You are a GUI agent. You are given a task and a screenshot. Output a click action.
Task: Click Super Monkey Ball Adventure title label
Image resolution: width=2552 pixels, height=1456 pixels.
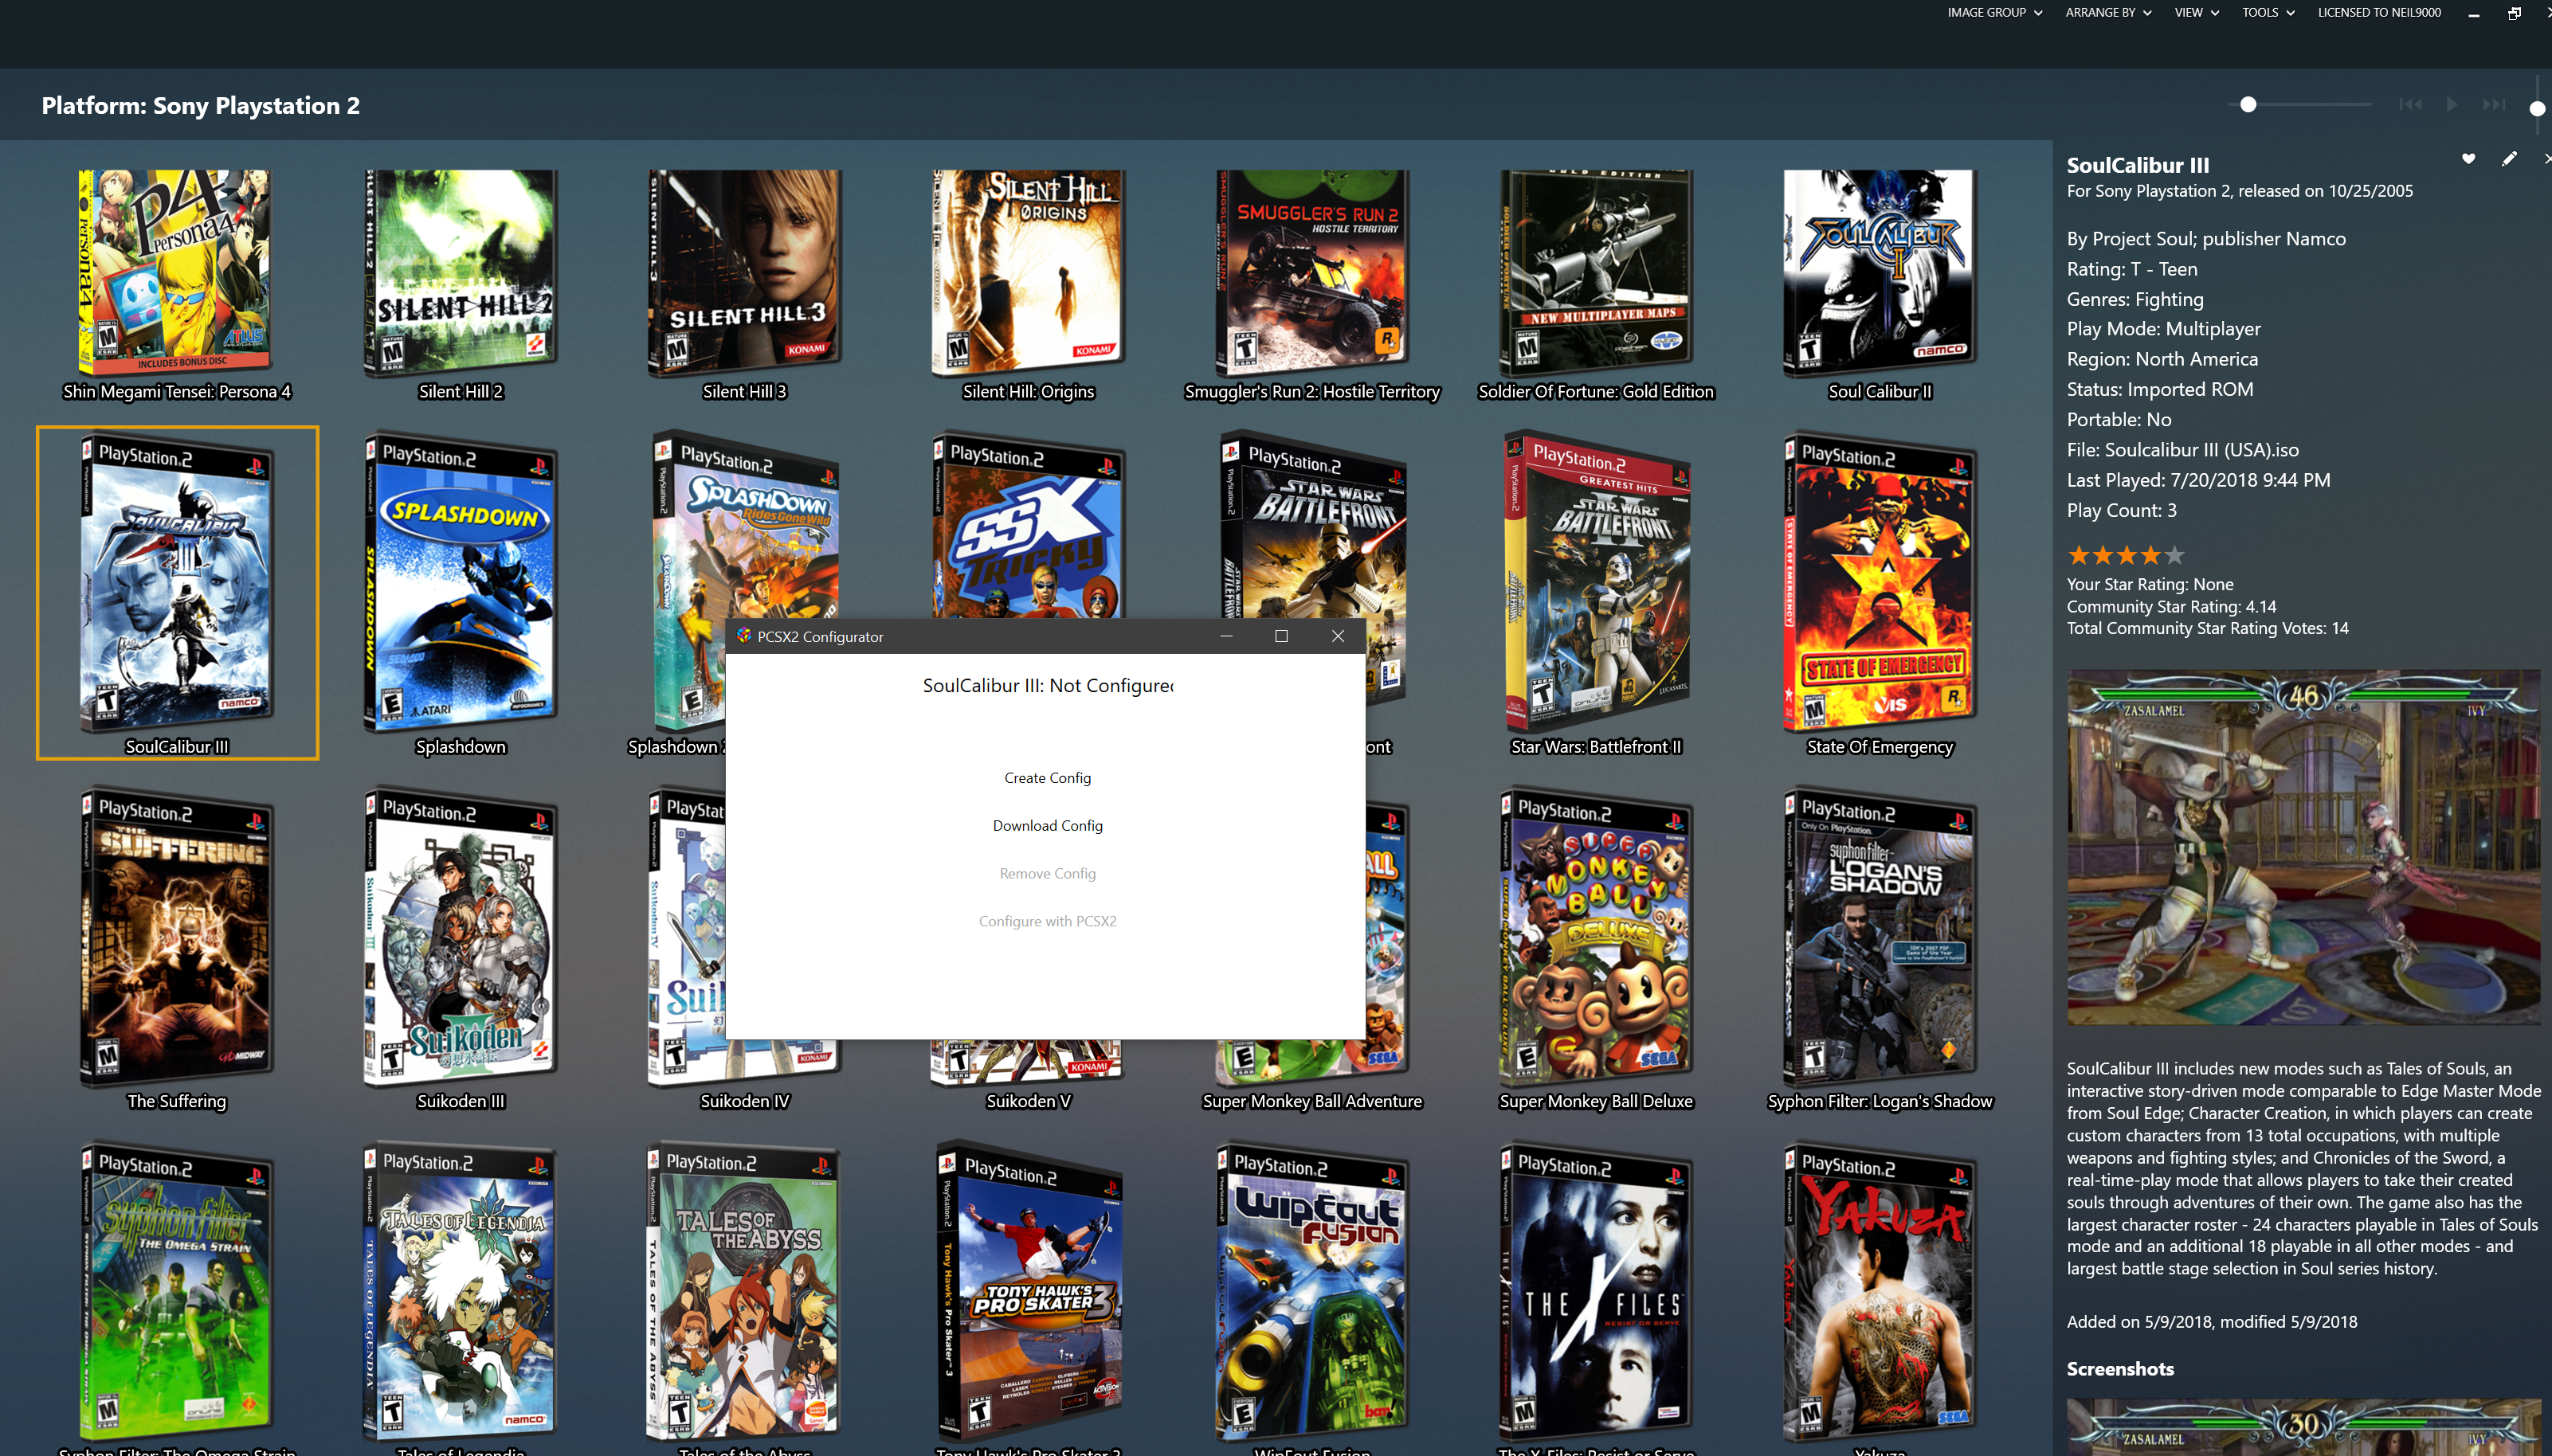pyautogui.click(x=1312, y=1101)
